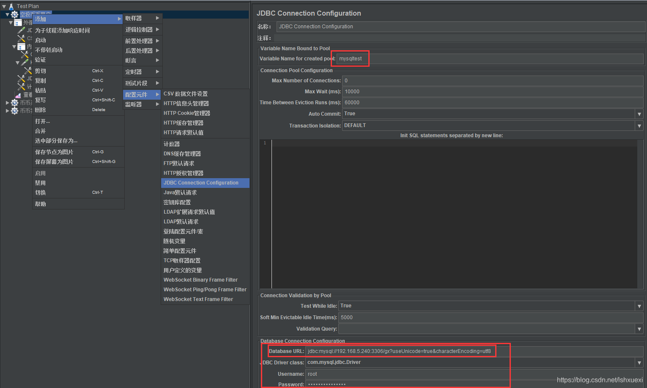Open the 逻辑控制器 submenu
Image resolution: width=647 pixels, height=388 pixels.
pos(143,30)
